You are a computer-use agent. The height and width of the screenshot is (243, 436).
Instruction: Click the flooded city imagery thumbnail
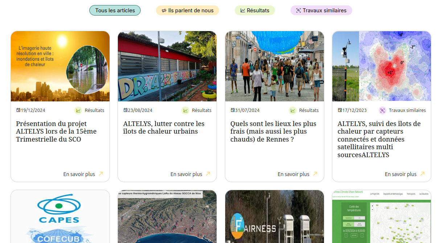[60, 66]
